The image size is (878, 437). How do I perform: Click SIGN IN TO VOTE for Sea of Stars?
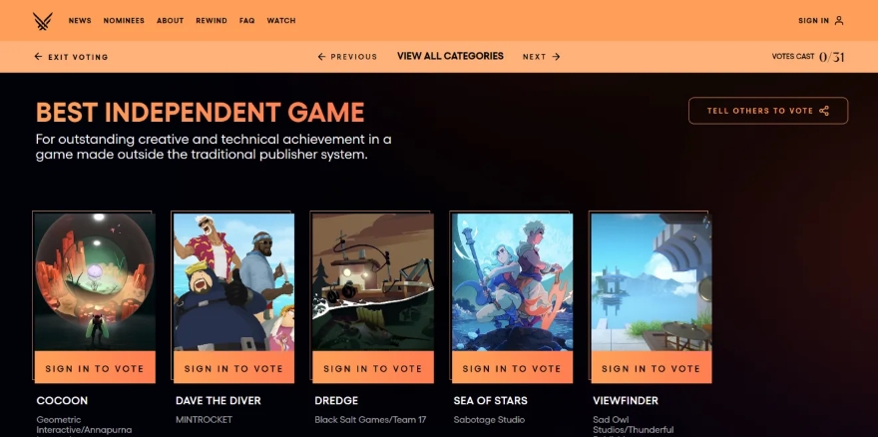[512, 368]
